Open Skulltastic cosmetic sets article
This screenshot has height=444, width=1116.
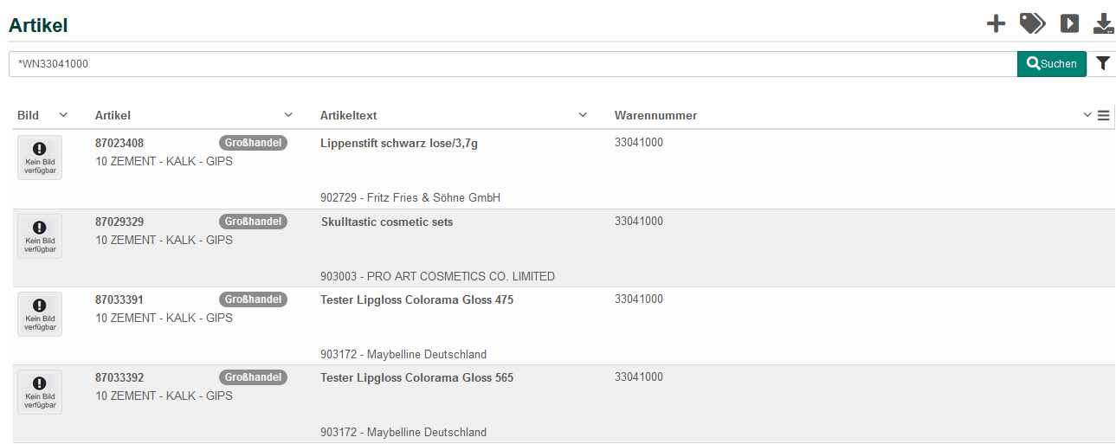tap(387, 222)
